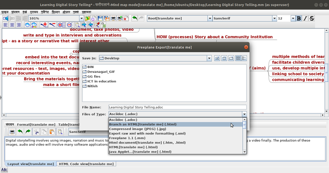The height and width of the screenshot is (173, 329).
Task: Choose Java Applet (.html) export type
Action: [176, 152]
